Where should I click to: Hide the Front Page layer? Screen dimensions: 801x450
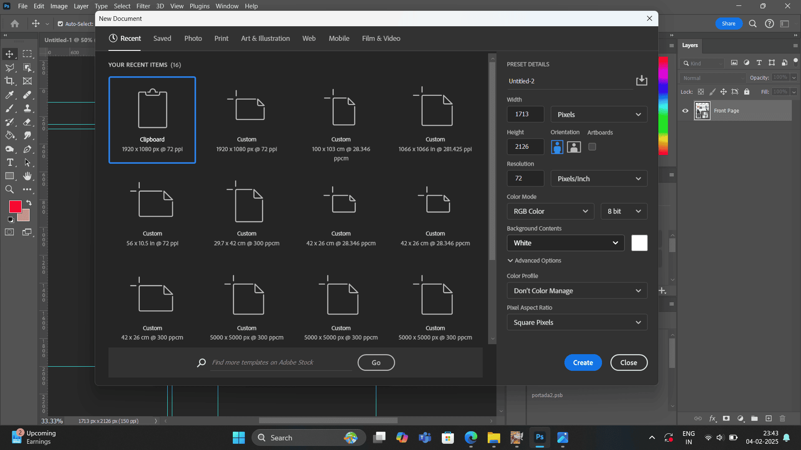[685, 111]
